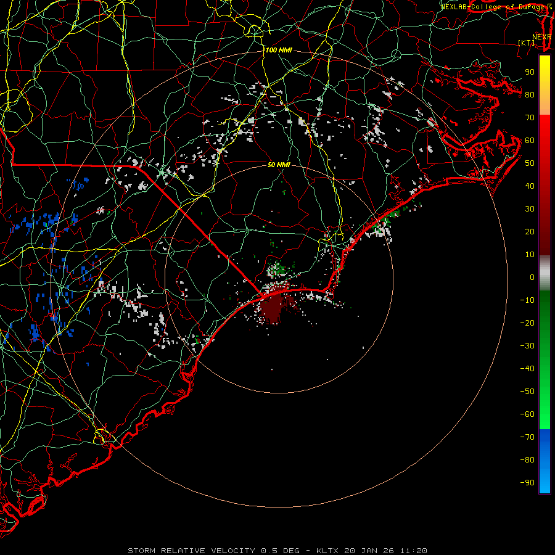The image size is (555, 555).
Task: Click the "40" scale label
Action: pos(530,186)
